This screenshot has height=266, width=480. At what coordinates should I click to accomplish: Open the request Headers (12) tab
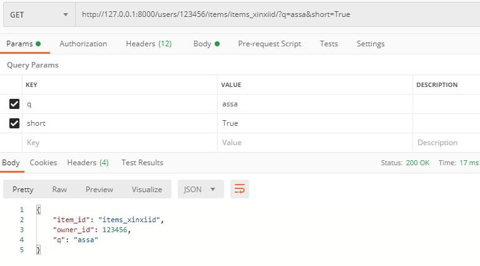[x=148, y=44]
